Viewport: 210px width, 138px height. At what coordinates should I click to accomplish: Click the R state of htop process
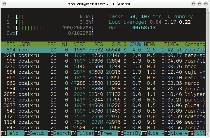point(125,67)
